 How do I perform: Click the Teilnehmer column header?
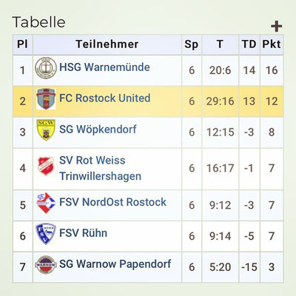(x=107, y=44)
